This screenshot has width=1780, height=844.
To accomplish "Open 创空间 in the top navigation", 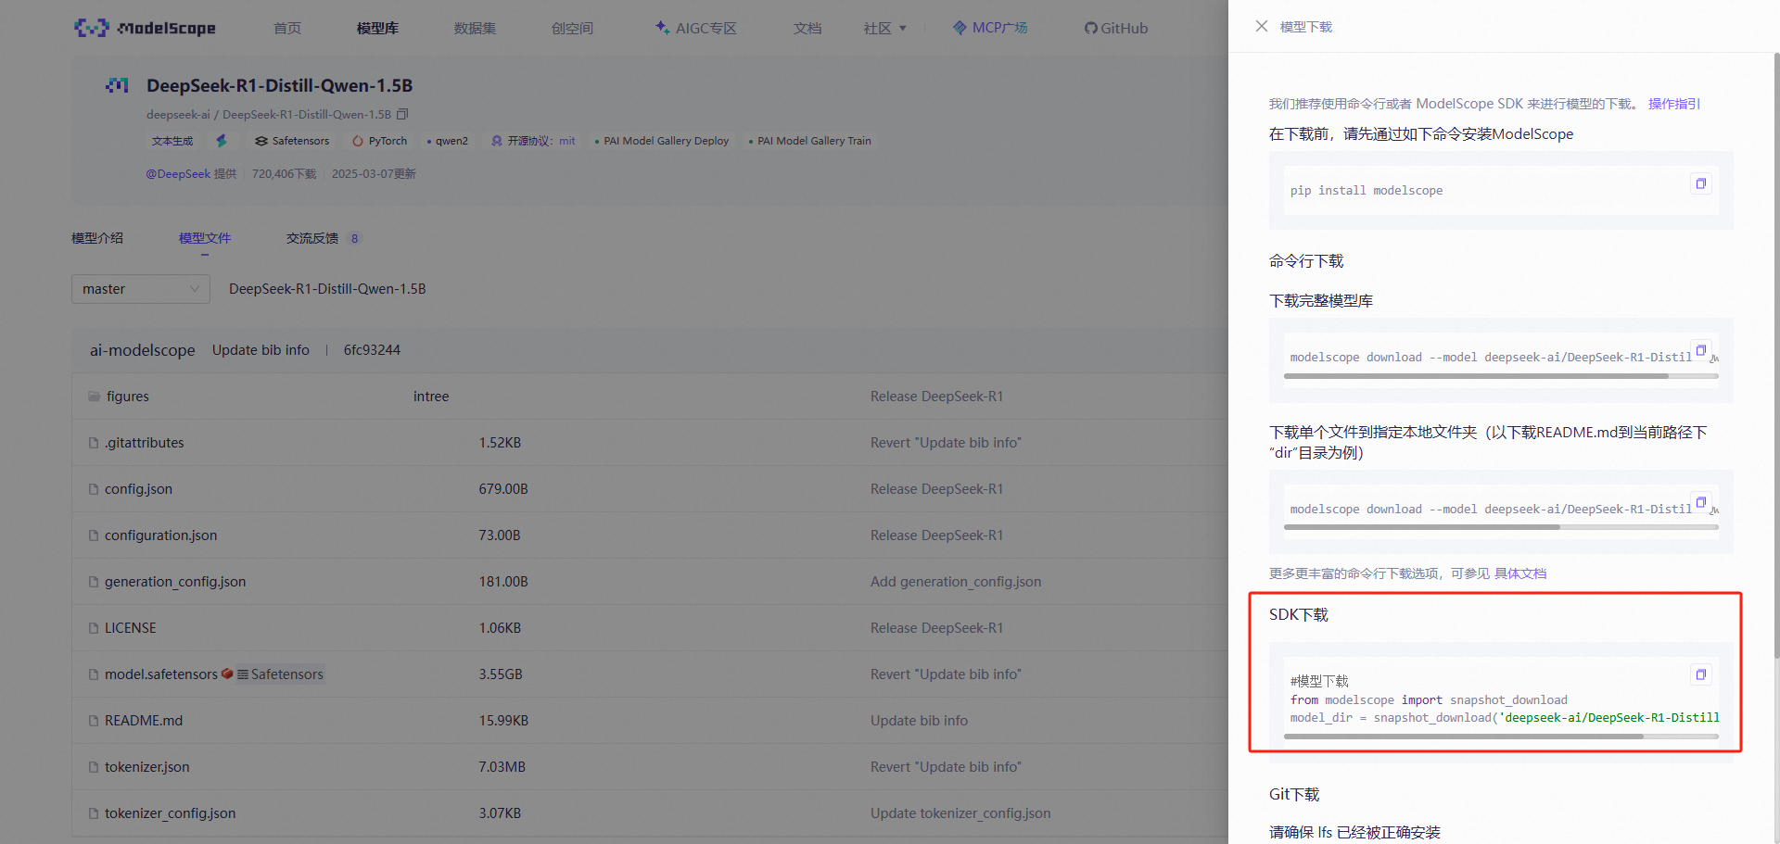I will coord(572,28).
